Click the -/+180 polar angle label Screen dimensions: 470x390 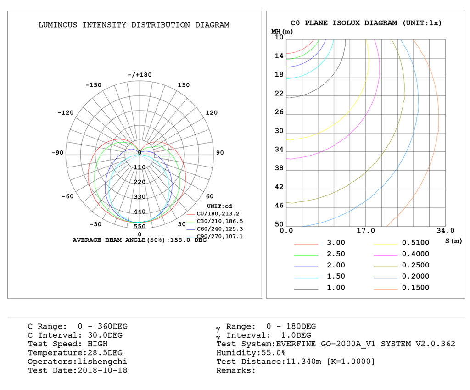tap(140, 75)
